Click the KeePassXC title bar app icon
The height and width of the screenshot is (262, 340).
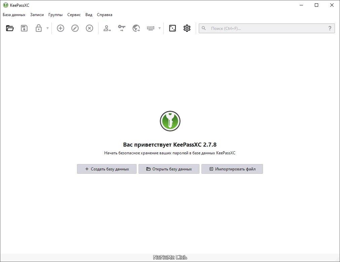tap(6, 5)
